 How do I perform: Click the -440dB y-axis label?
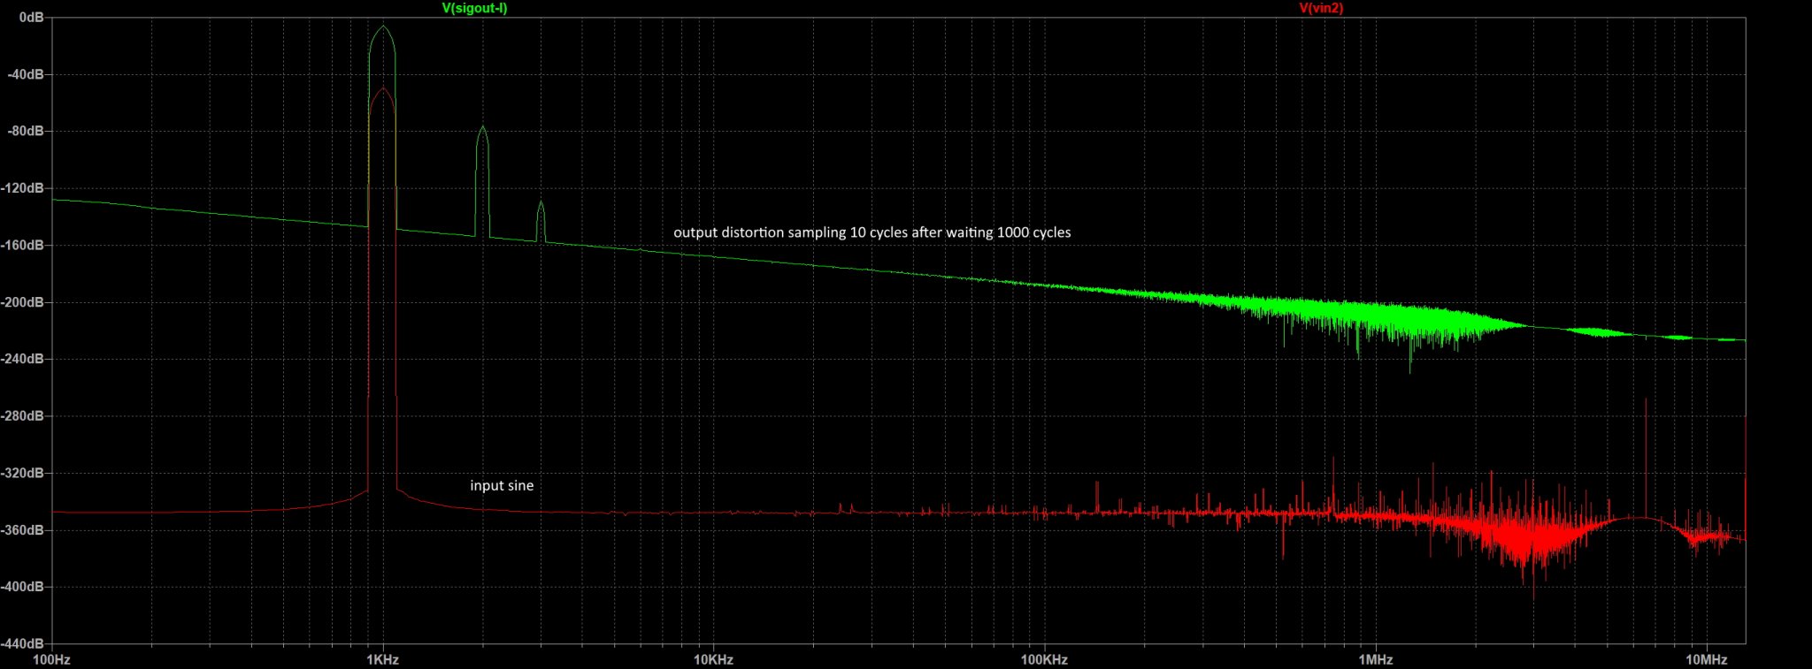click(x=23, y=643)
